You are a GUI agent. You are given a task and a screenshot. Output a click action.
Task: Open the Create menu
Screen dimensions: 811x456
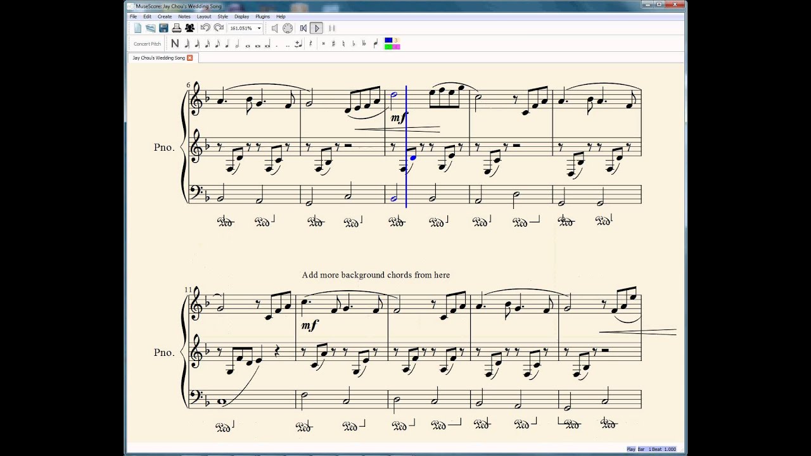(165, 16)
